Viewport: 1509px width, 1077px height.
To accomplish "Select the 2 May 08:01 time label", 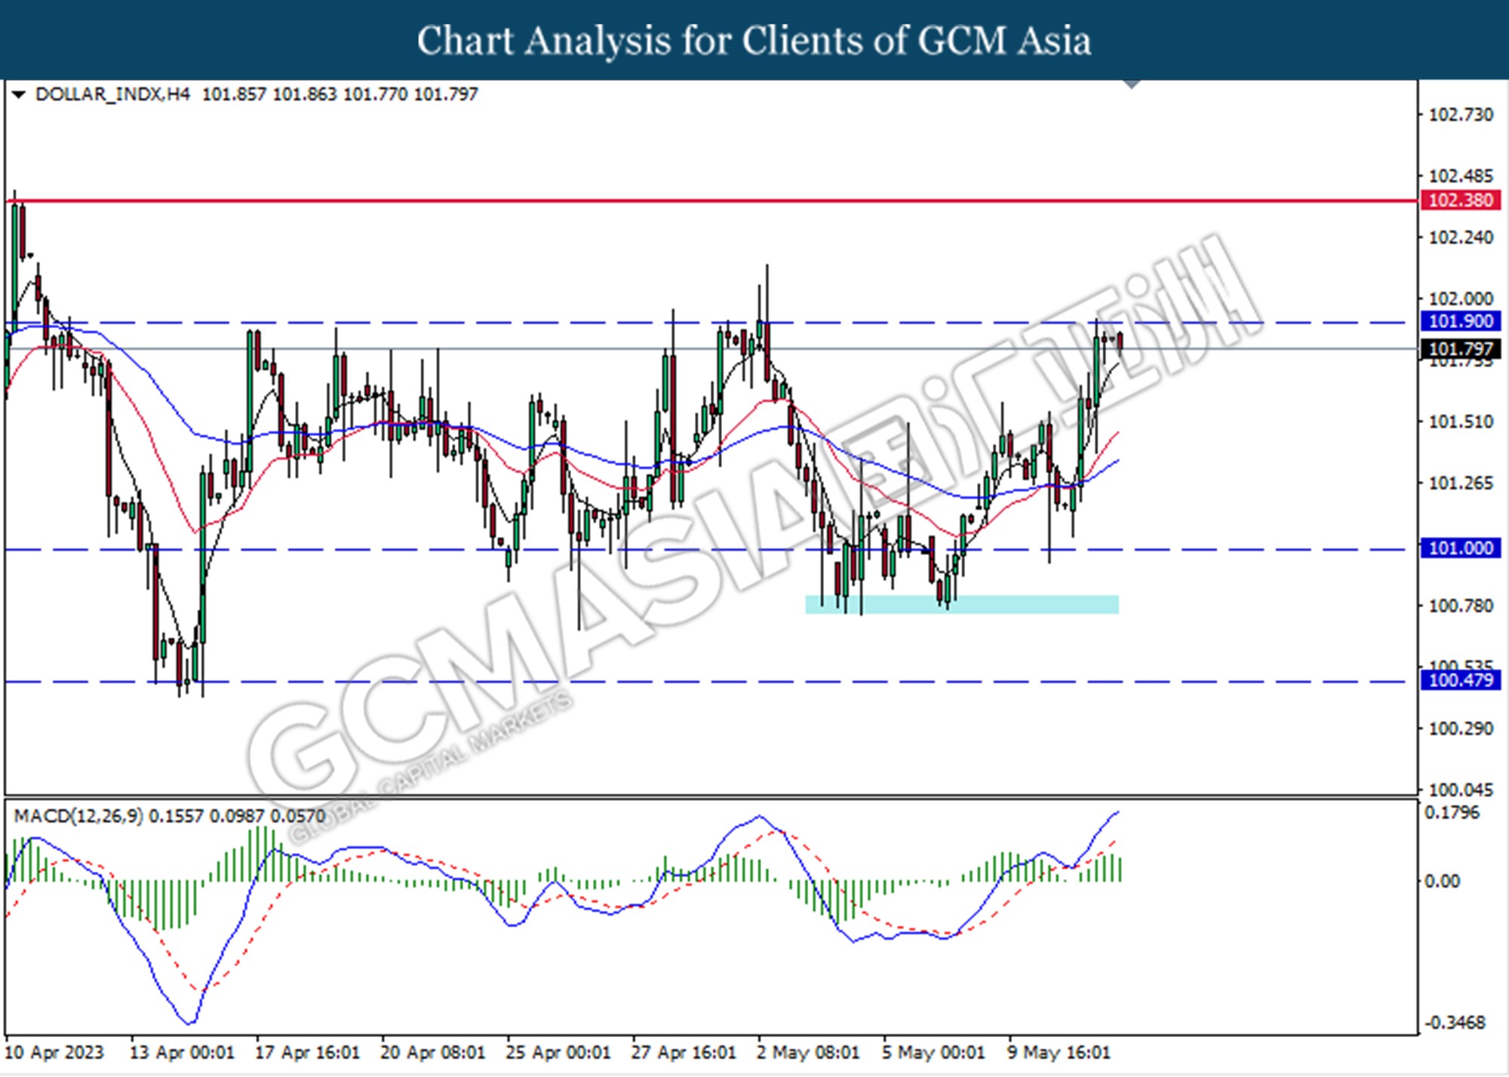I will [808, 1052].
